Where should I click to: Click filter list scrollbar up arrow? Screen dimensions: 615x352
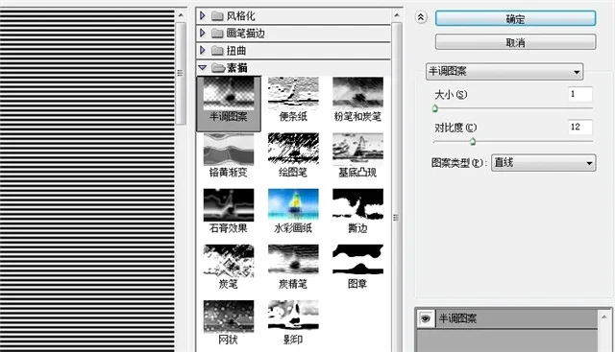397,15
